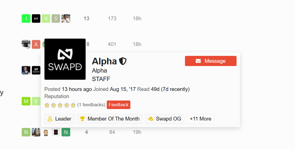Click the Message button
The width and height of the screenshot is (295, 149).
click(x=211, y=61)
